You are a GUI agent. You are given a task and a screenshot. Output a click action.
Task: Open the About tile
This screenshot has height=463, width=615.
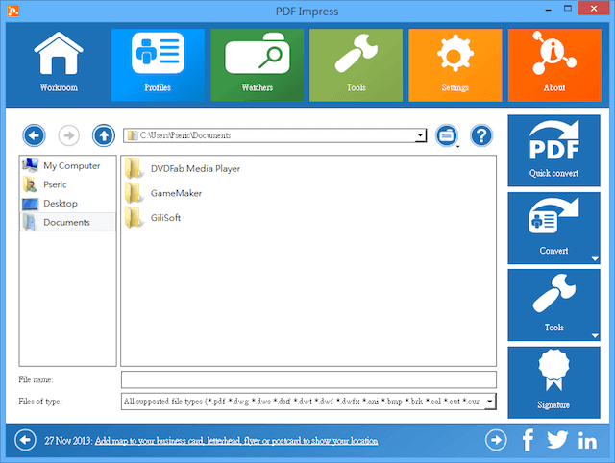coord(554,65)
